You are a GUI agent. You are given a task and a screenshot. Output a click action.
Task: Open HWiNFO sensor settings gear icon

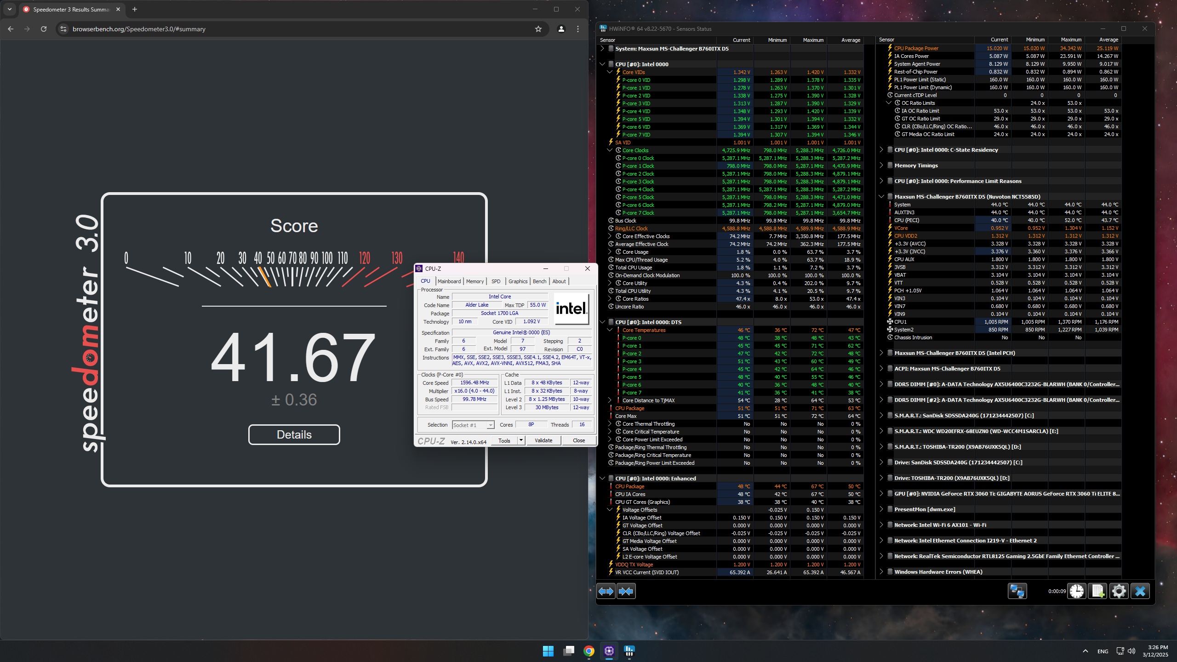tap(1119, 591)
